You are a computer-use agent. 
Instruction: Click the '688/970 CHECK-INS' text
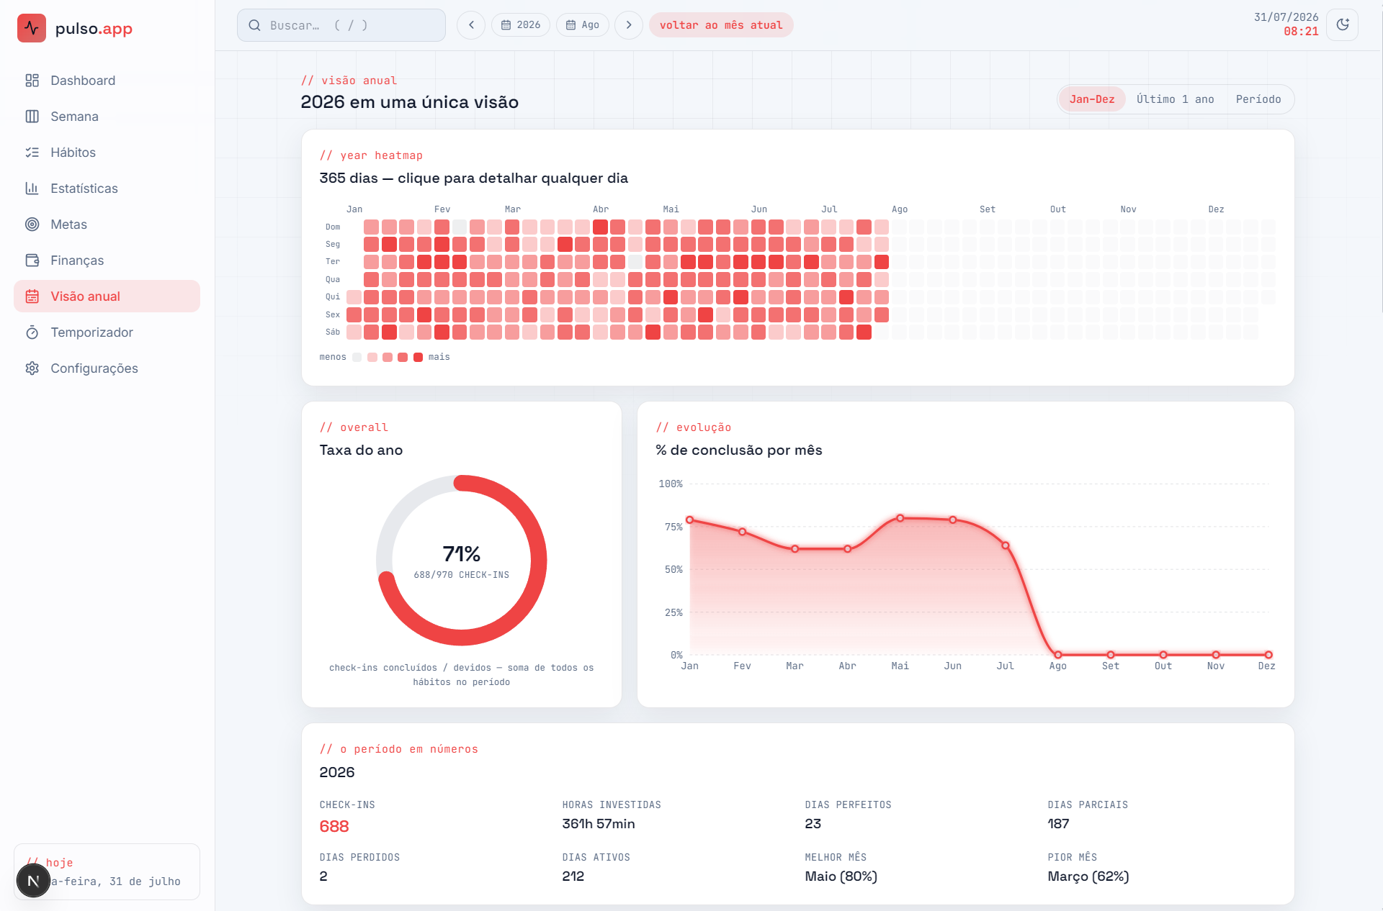pyautogui.click(x=461, y=575)
